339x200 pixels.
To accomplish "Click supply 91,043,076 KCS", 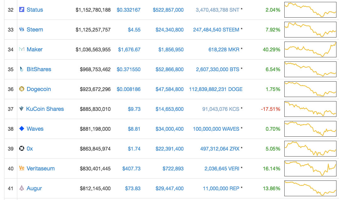I will click(221, 109).
